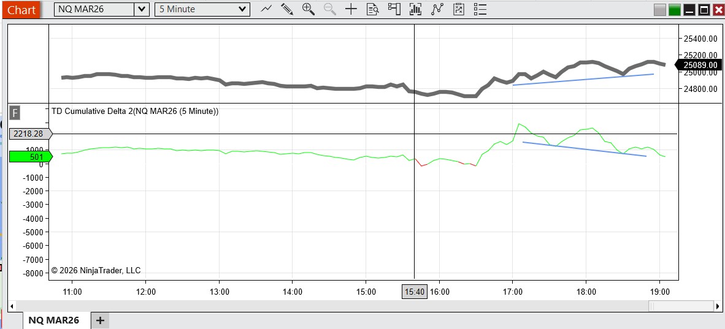Open the Strategies icon
This screenshot has width=725, height=329.
tap(458, 9)
